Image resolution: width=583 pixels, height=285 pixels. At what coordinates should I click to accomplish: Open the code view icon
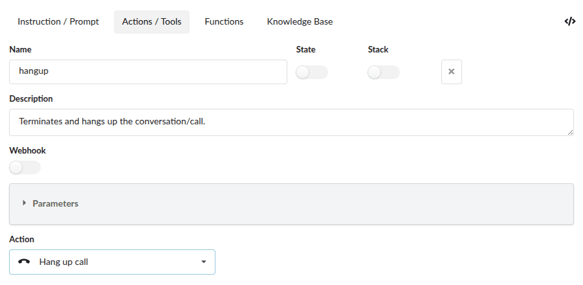569,21
